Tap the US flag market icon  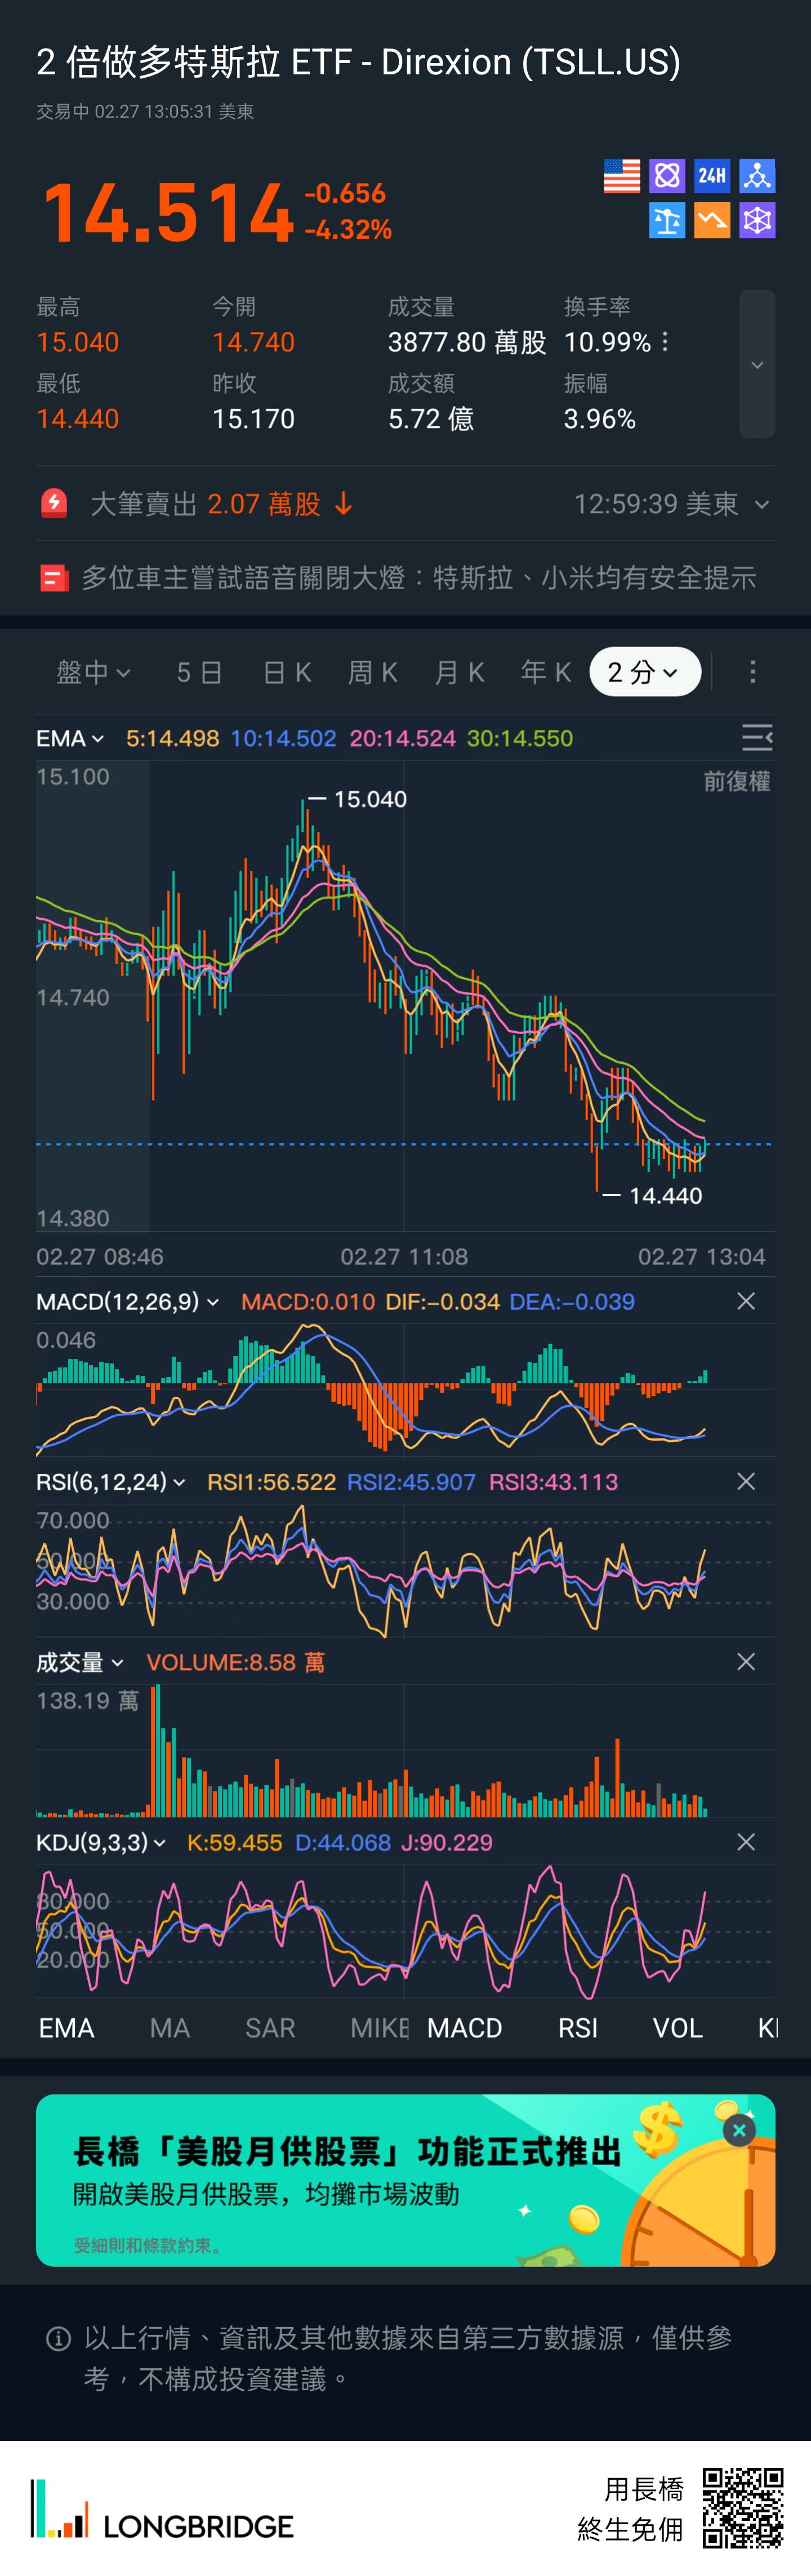[621, 176]
